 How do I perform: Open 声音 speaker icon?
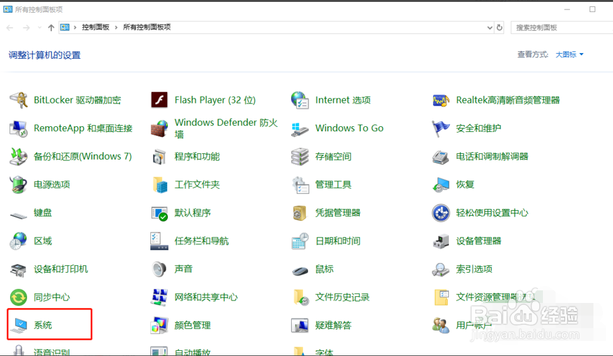159,269
